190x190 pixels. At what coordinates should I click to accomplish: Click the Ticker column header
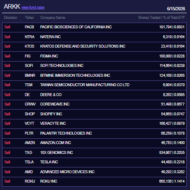(30, 18)
